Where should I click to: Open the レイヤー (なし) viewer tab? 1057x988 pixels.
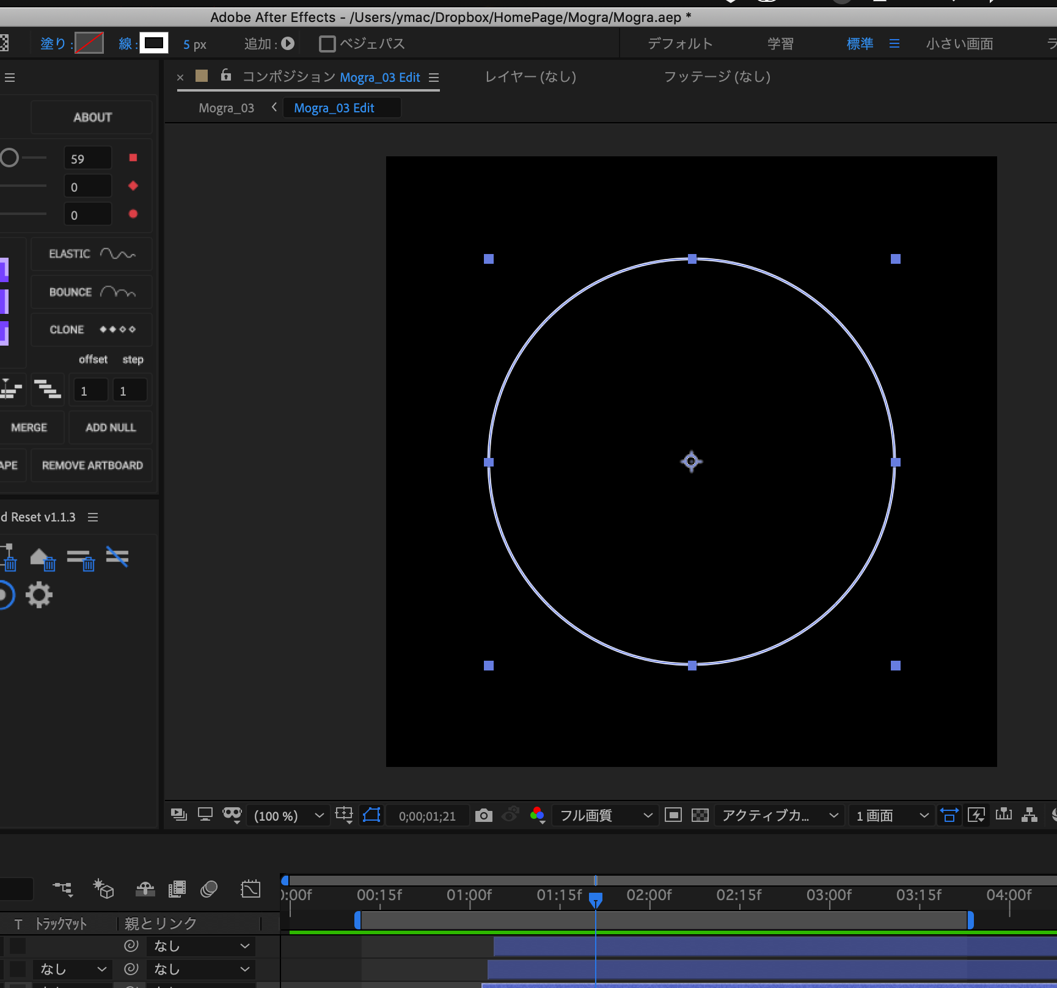[529, 77]
